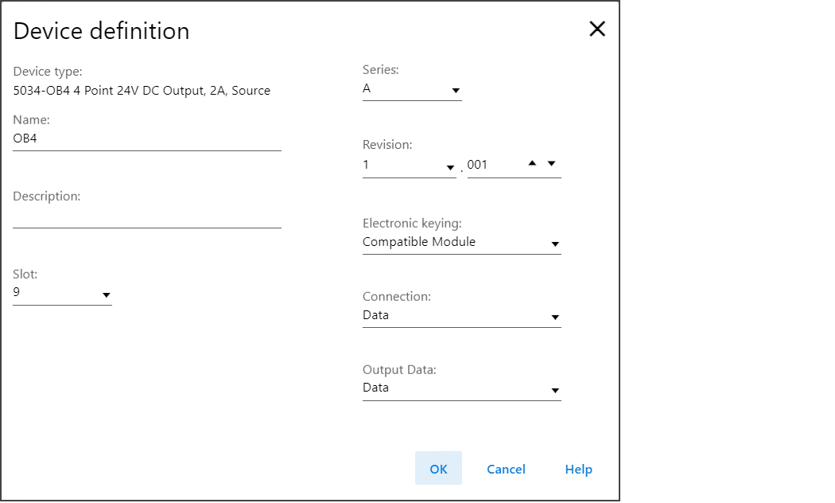835x503 pixels.
Task: Open the Connection dropdown
Action: 461,316
